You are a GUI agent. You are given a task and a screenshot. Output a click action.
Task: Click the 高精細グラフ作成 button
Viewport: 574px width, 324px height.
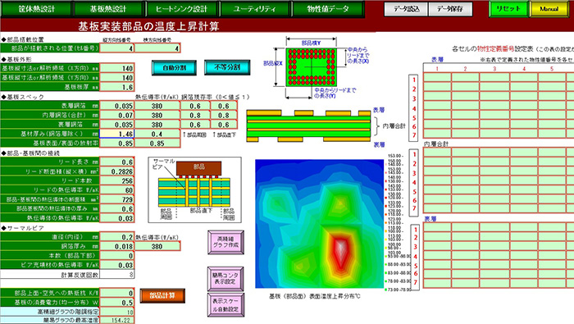225,242
